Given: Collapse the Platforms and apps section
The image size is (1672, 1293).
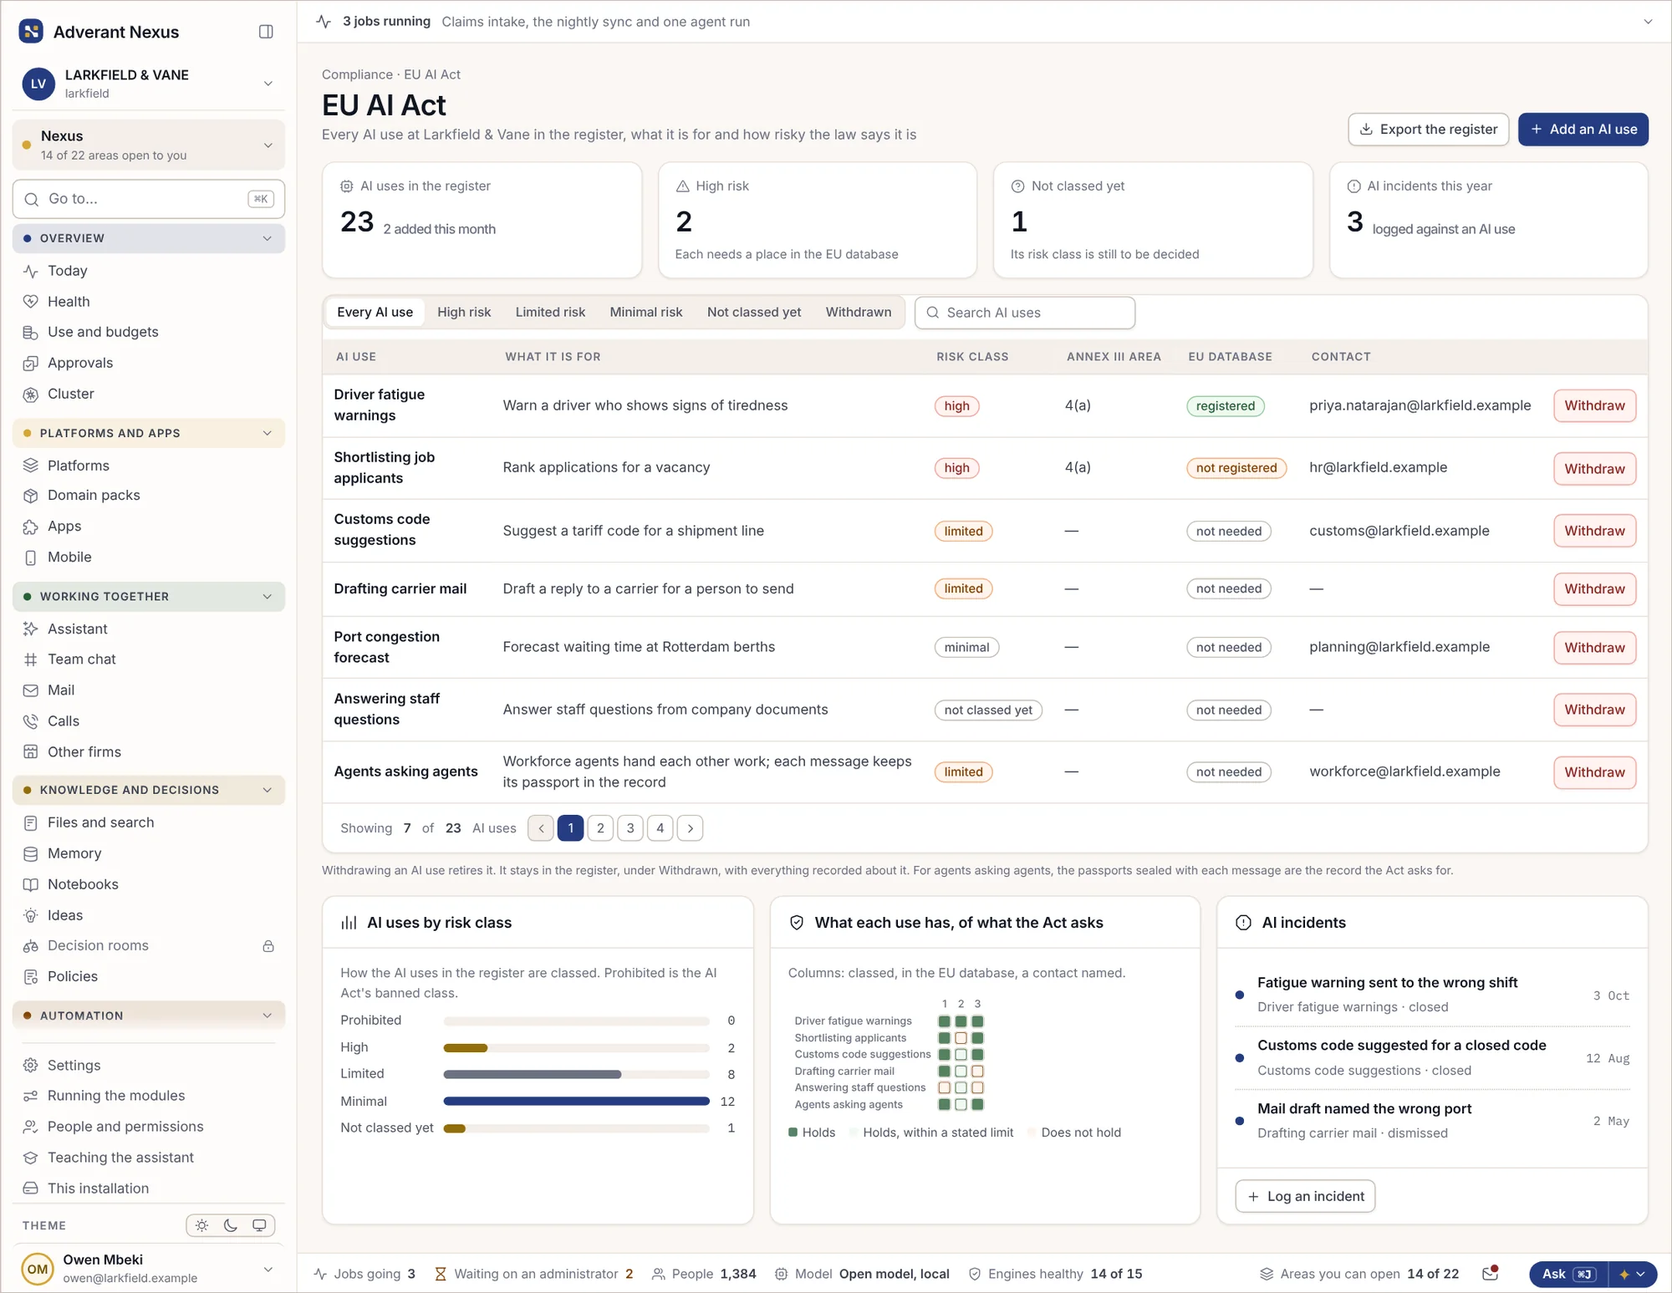Looking at the screenshot, I should (x=149, y=433).
